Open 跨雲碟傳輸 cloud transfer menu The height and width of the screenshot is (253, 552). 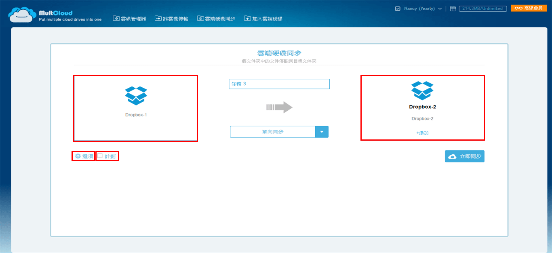click(171, 19)
